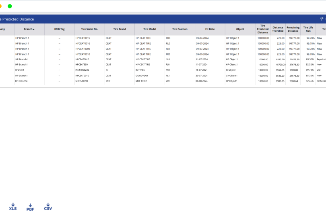
Task: Open the filter icon in header bar
Action: (322, 19)
